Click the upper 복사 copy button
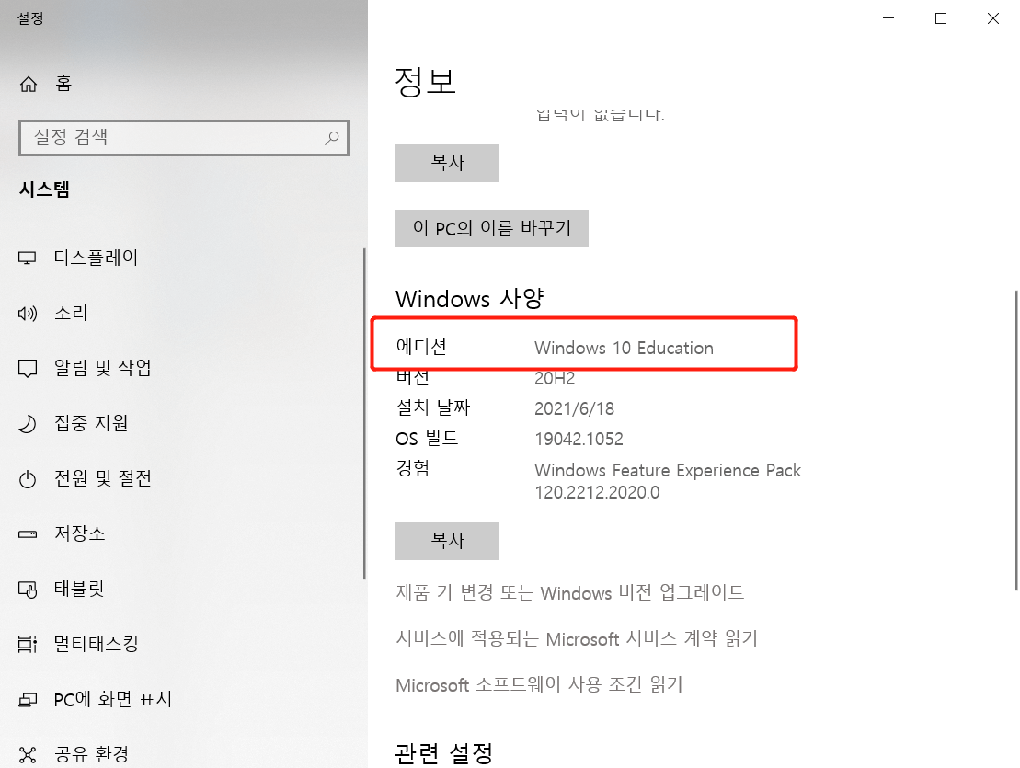 click(447, 163)
